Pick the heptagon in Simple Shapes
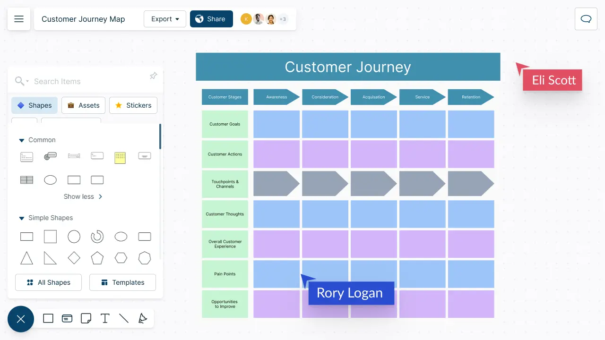This screenshot has width=605, height=340. pyautogui.click(x=145, y=258)
